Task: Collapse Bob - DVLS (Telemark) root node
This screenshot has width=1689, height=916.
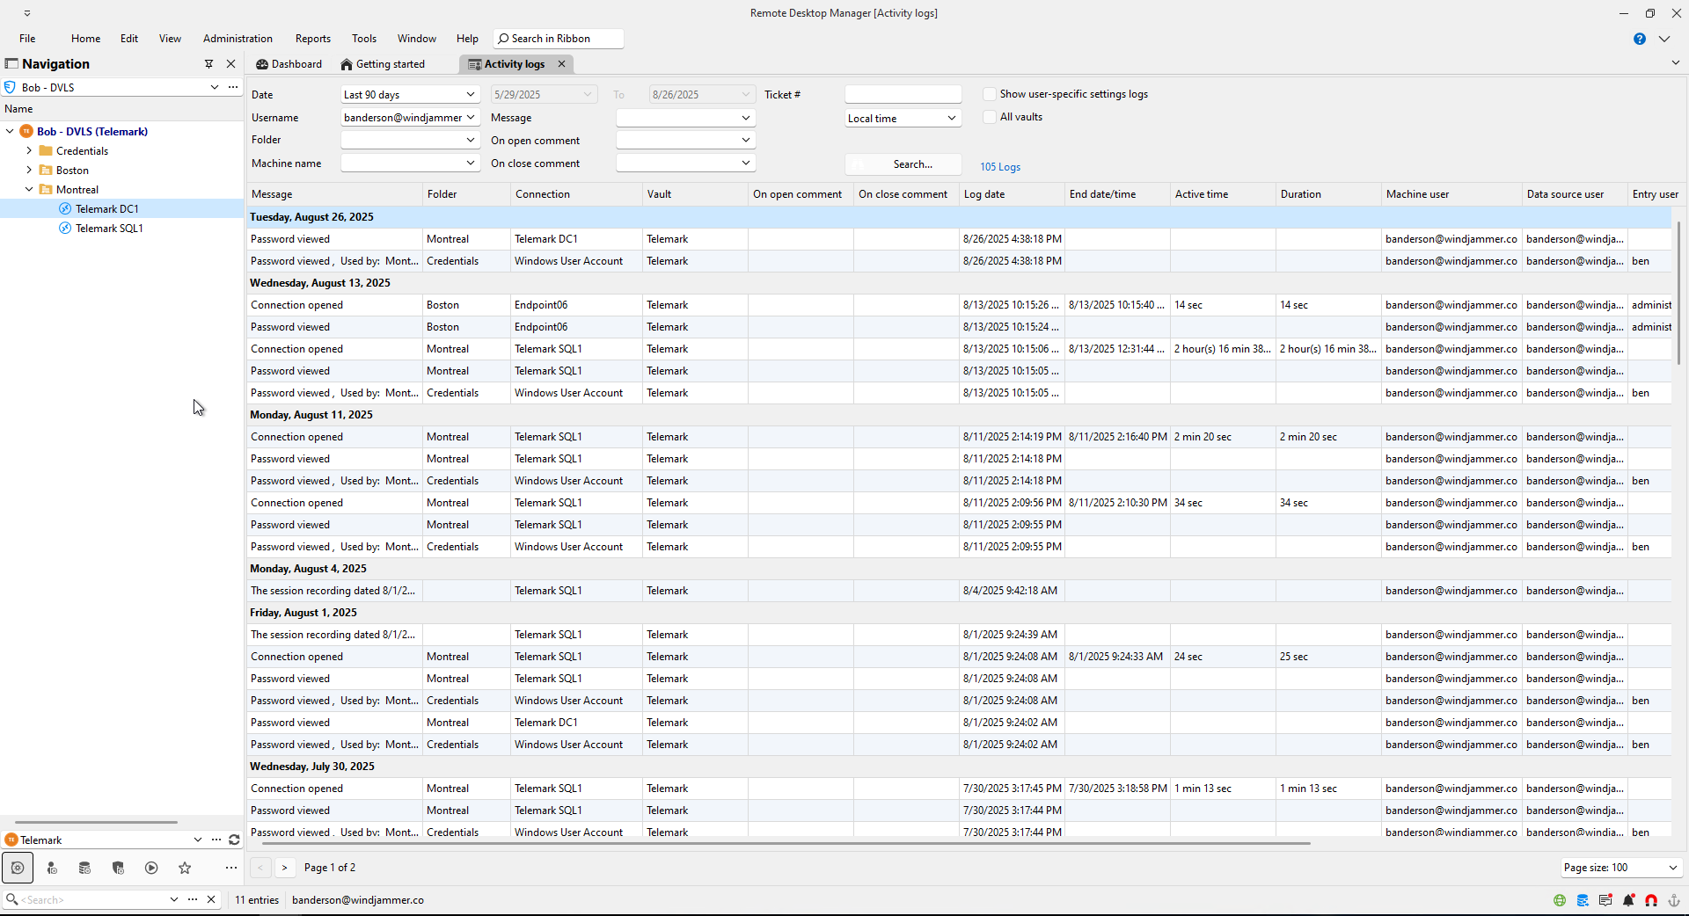Action: point(10,131)
